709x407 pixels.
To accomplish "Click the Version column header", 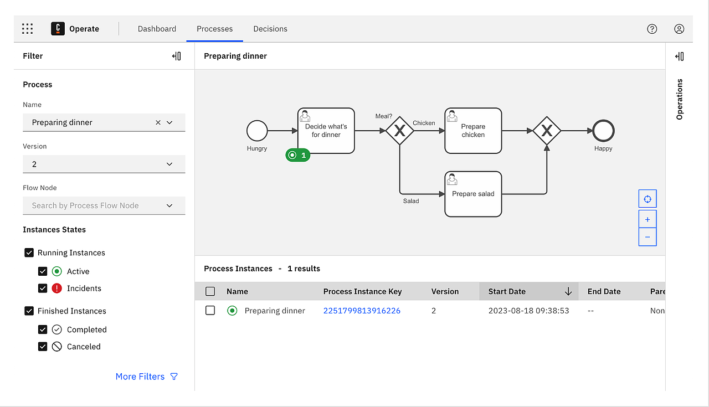I will (x=445, y=291).
